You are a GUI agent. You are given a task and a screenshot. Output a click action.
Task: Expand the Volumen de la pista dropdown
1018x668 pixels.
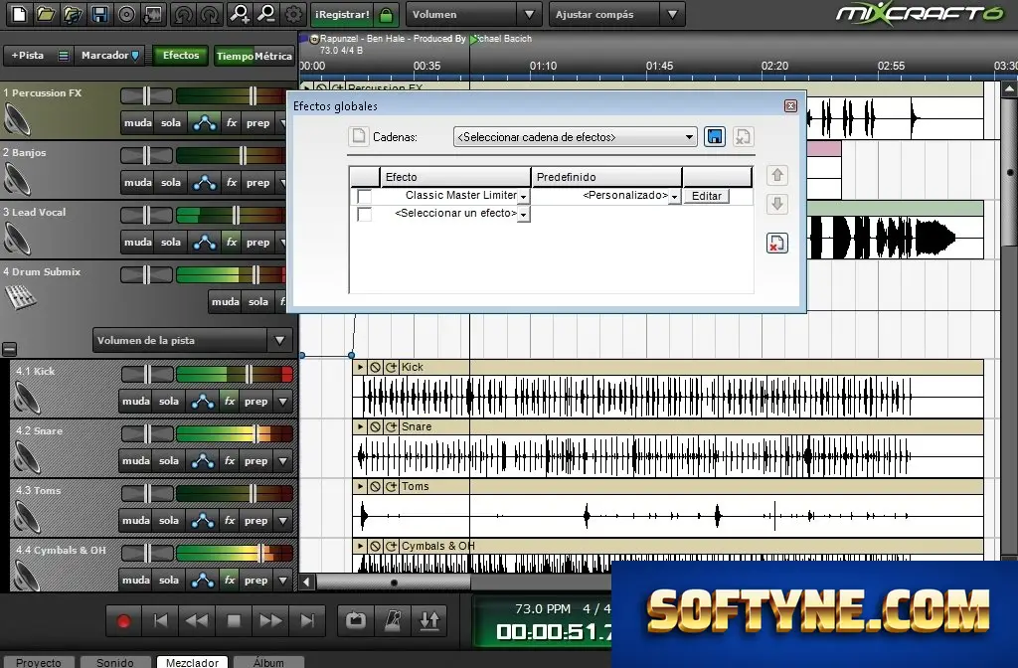pyautogui.click(x=193, y=340)
